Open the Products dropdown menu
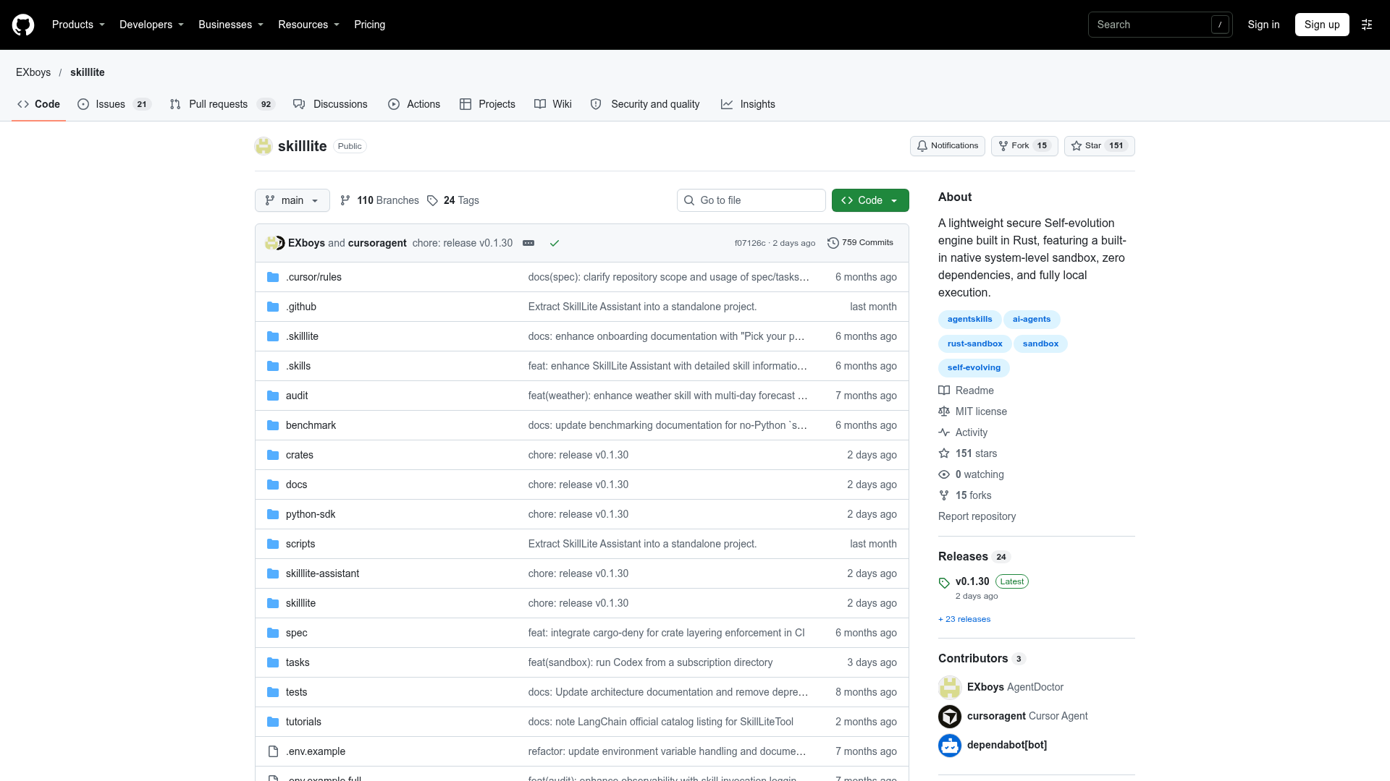This screenshot has width=1390, height=781. (x=78, y=25)
